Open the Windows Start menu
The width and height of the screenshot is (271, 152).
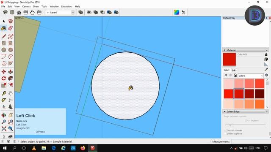pyautogui.click(x=5, y=148)
